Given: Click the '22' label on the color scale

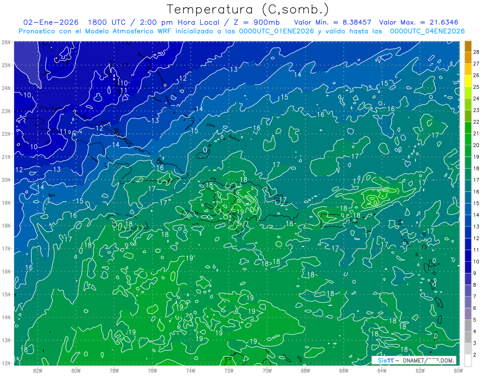Looking at the screenshot, I should tap(477, 122).
